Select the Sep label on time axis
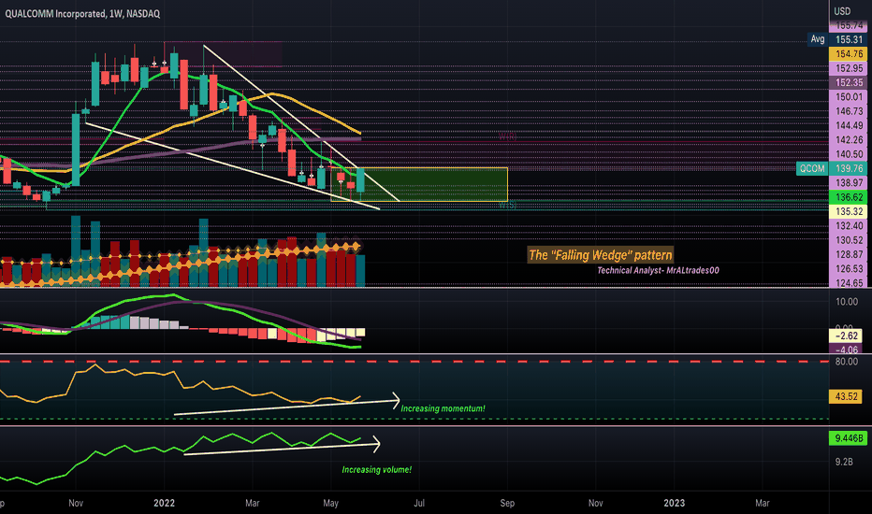This screenshot has height=514, width=872. tap(507, 503)
